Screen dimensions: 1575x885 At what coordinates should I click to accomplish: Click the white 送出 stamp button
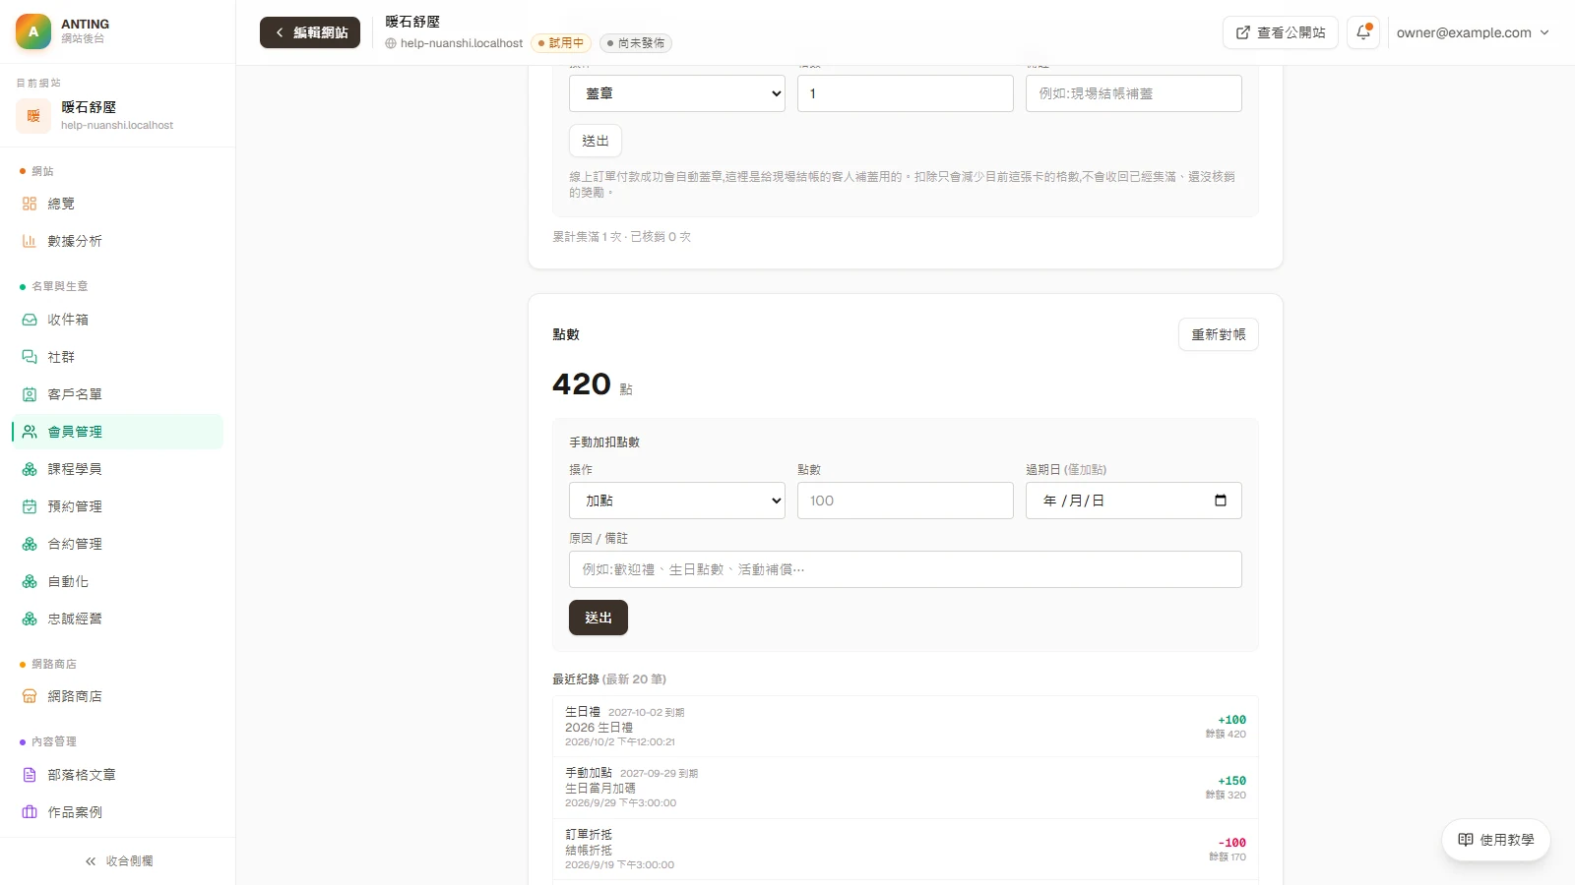596,141
